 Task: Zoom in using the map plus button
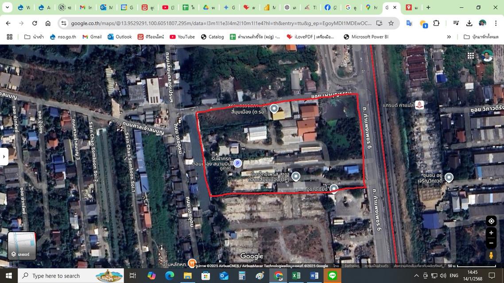tap(491, 233)
